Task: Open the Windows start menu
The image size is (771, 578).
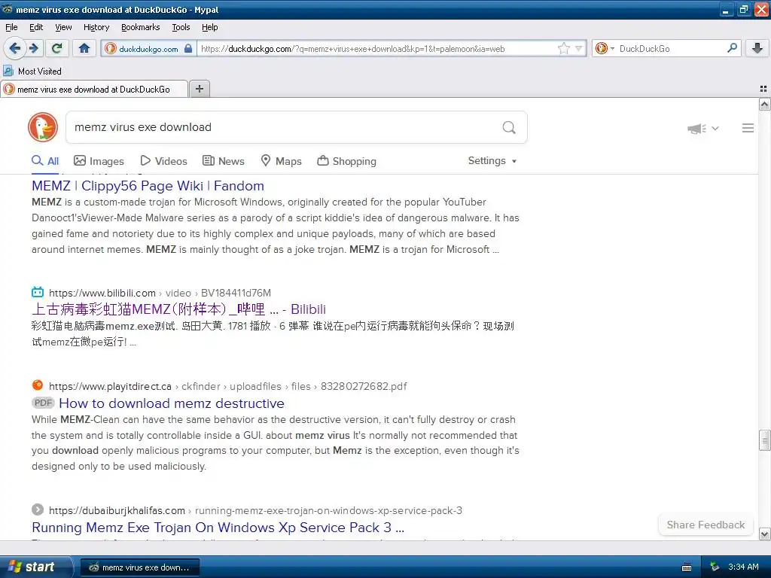Action: click(36, 567)
